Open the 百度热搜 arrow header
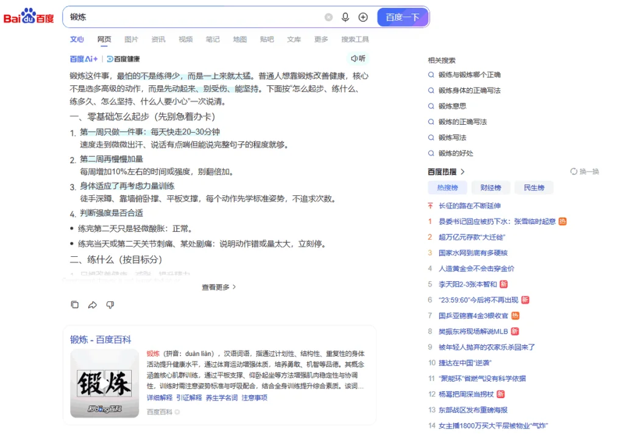Image resolution: width=624 pixels, height=434 pixels. pyautogui.click(x=446, y=172)
